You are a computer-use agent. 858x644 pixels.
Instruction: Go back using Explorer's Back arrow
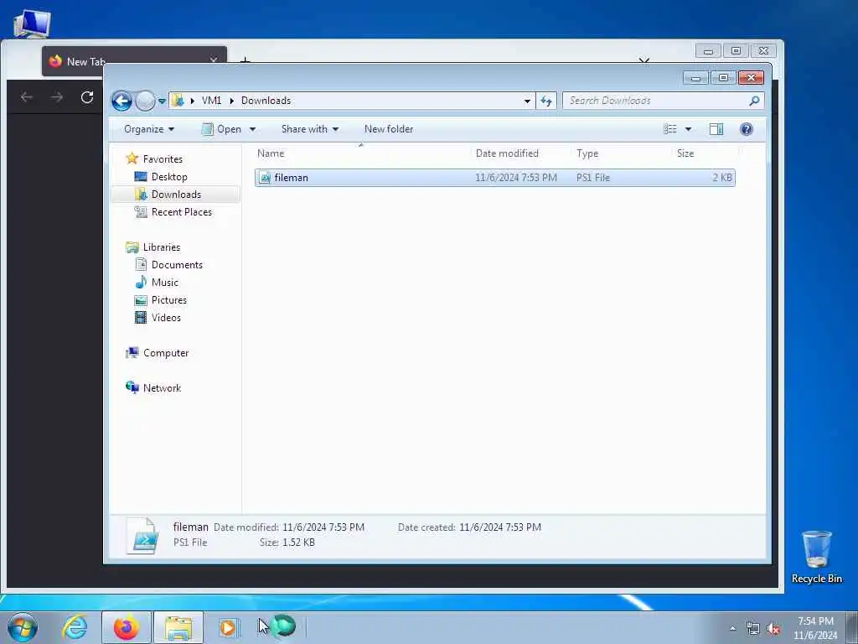pos(121,101)
